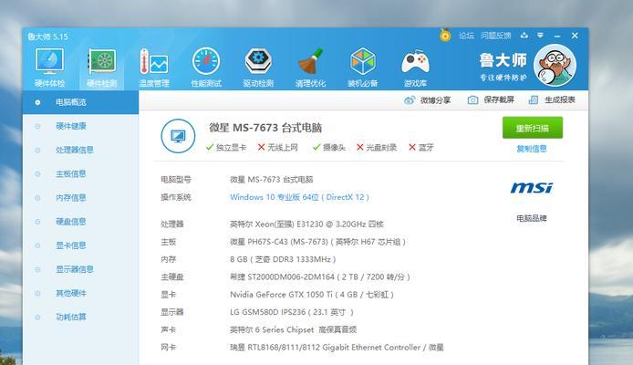The height and width of the screenshot is (365, 633).
Task: Click graphics value Nvidia GeForce GTX 1050 Ti
Action: coord(312,295)
